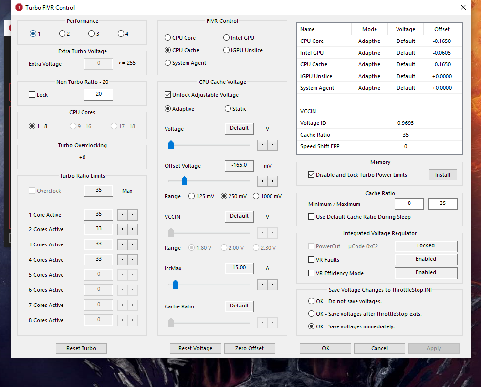Click the 4 Cores Active ratio field
This screenshot has height=387, width=481.
[x=99, y=260]
